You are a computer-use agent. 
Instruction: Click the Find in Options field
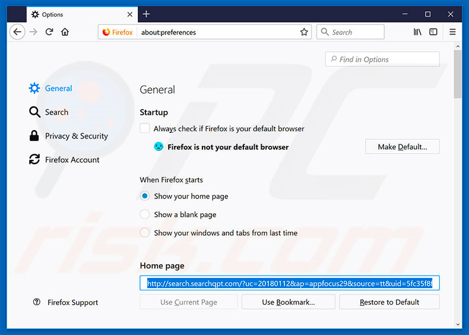coord(382,59)
